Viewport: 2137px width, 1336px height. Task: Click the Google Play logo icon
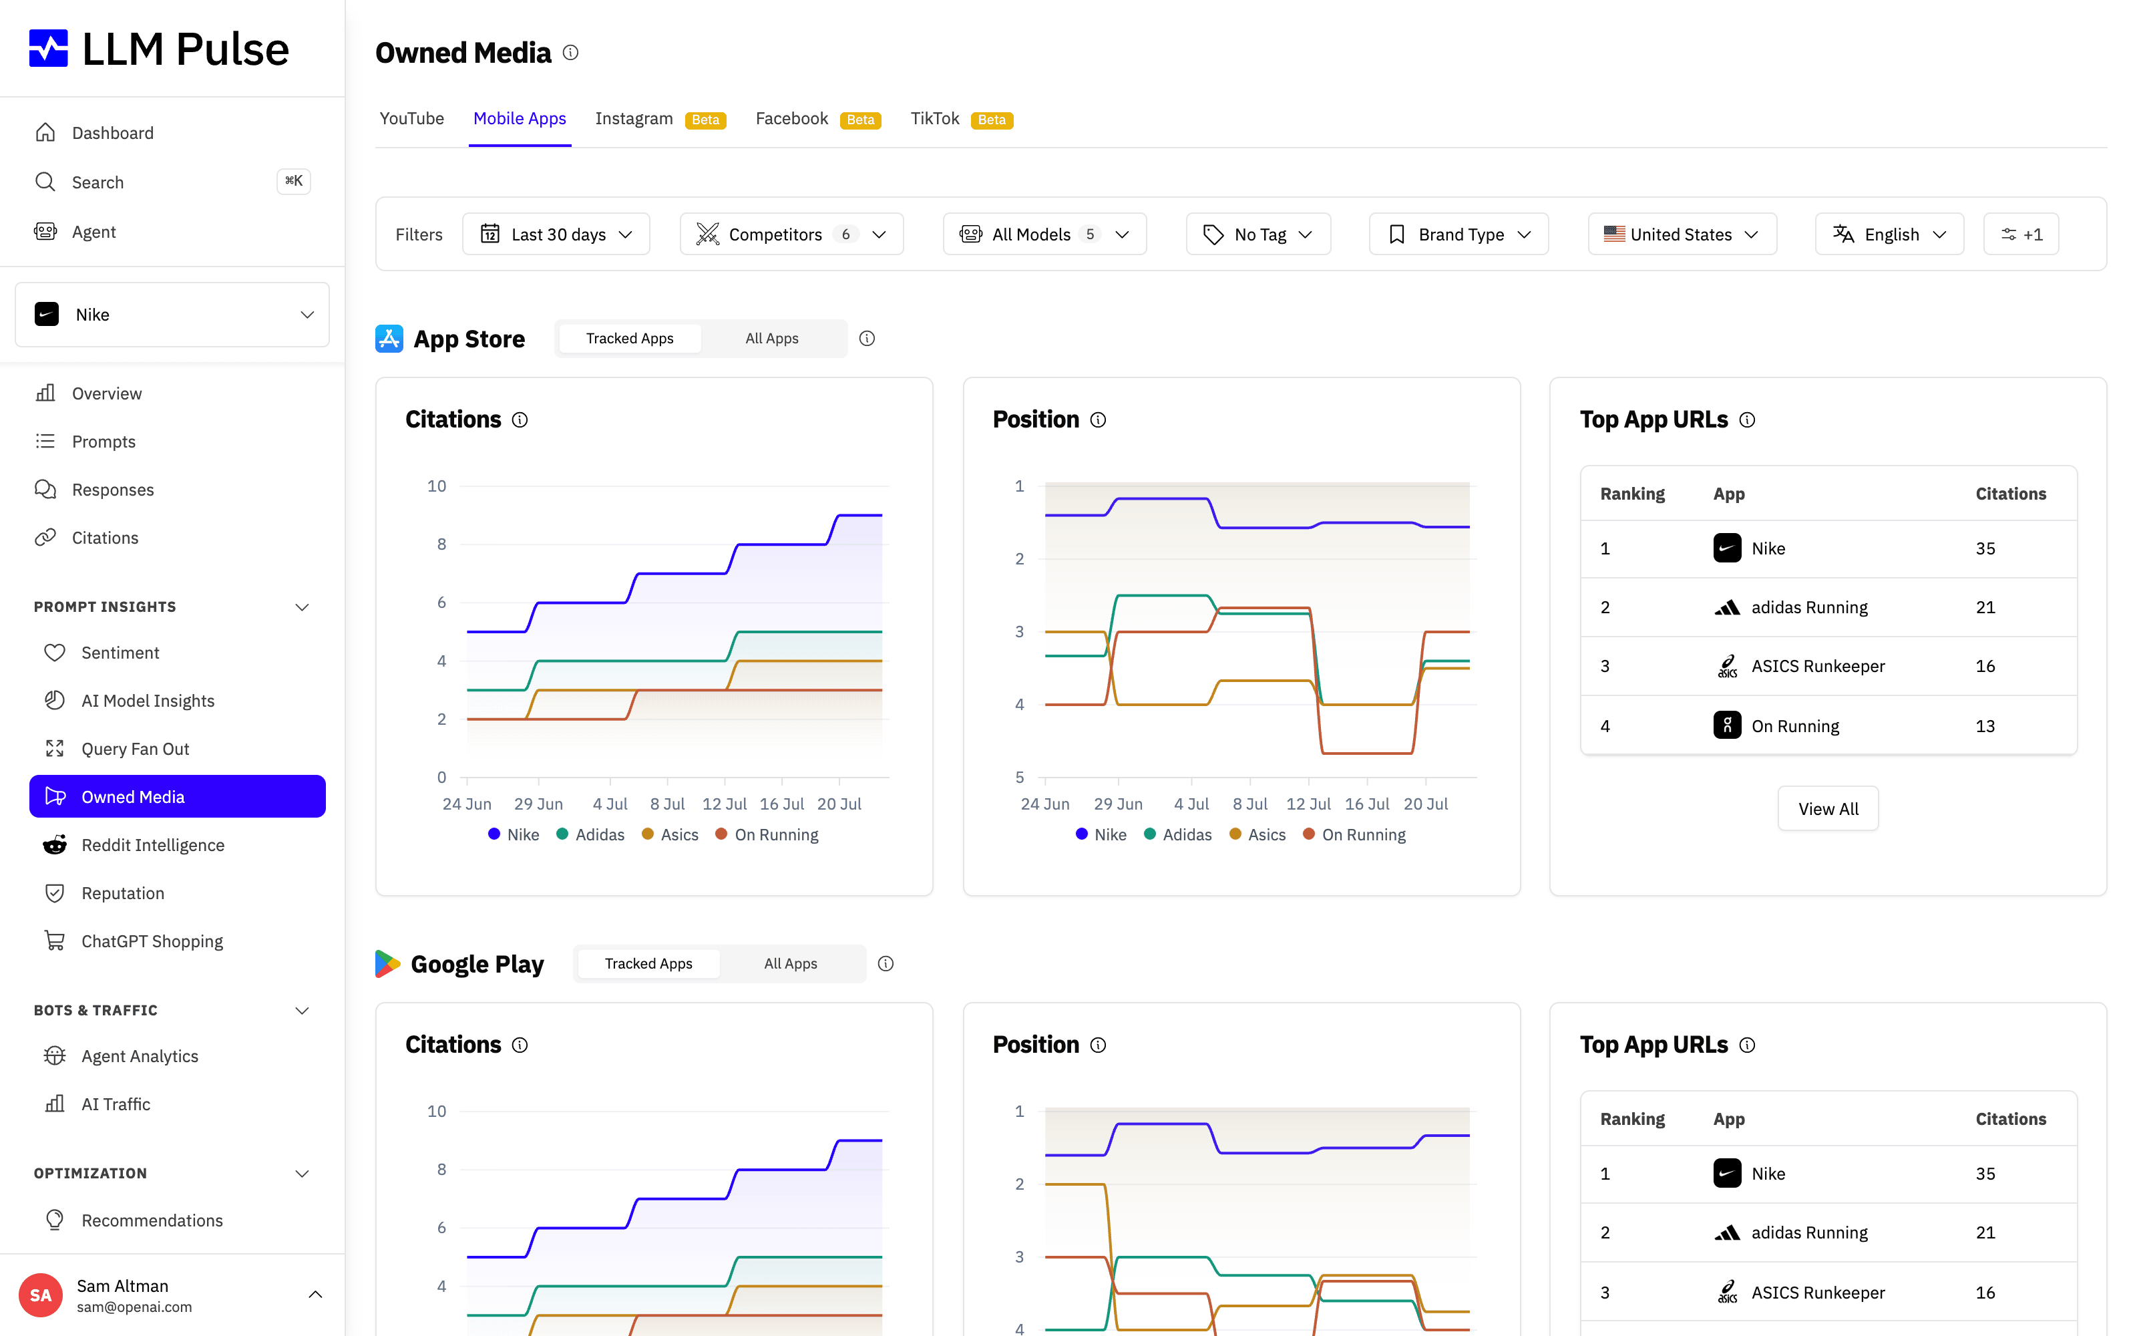[387, 964]
